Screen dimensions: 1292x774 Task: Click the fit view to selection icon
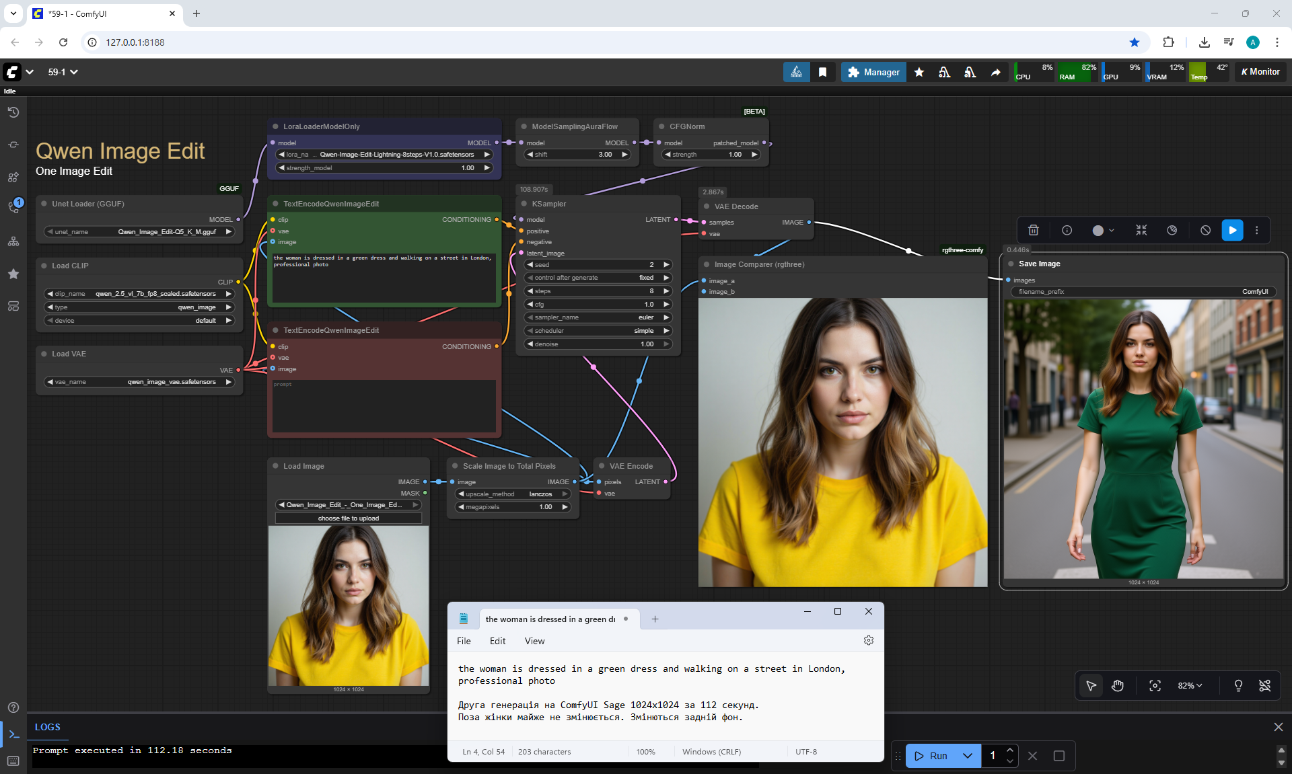pos(1155,685)
